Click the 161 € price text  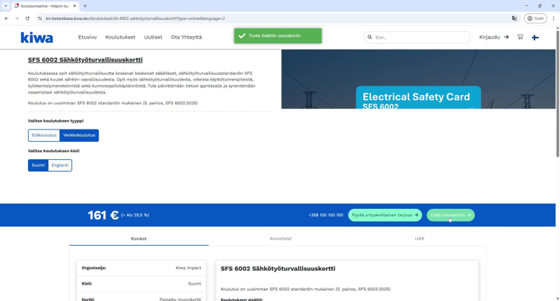(103, 215)
